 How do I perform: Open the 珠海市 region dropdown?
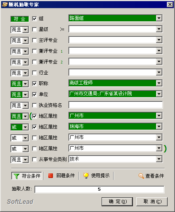159,127
